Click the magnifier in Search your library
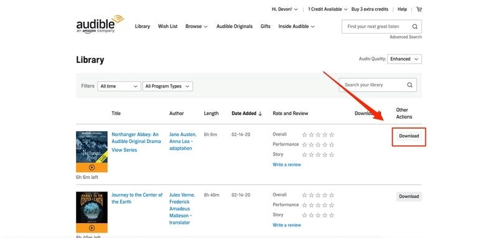Image resolution: width=498 pixels, height=238 pixels. 410,85
